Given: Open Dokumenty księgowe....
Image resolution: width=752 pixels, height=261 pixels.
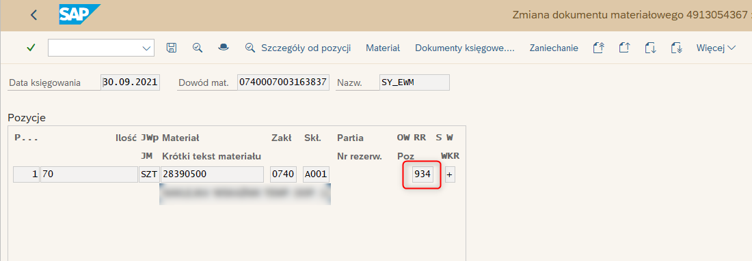Looking at the screenshot, I should point(464,48).
